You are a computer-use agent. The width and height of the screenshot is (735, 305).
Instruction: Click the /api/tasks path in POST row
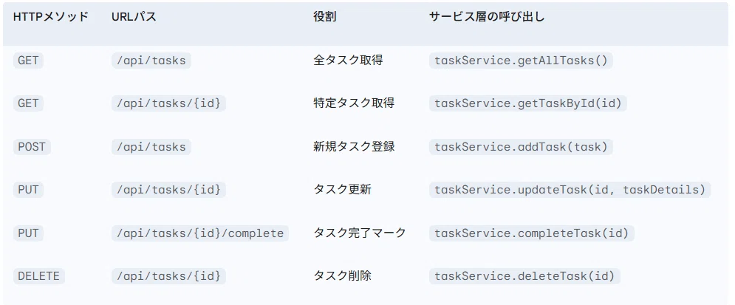(x=151, y=147)
